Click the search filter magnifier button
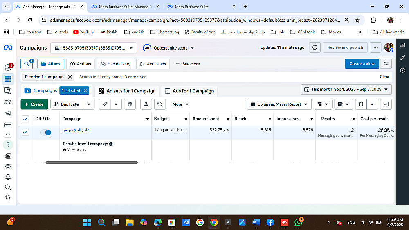 pyautogui.click(x=27, y=64)
